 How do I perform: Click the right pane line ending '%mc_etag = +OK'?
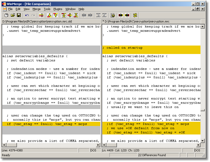151,132
